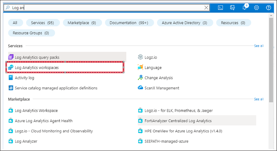Click the results scrollbar thumb
The image size is (277, 151).
(x=271, y=60)
